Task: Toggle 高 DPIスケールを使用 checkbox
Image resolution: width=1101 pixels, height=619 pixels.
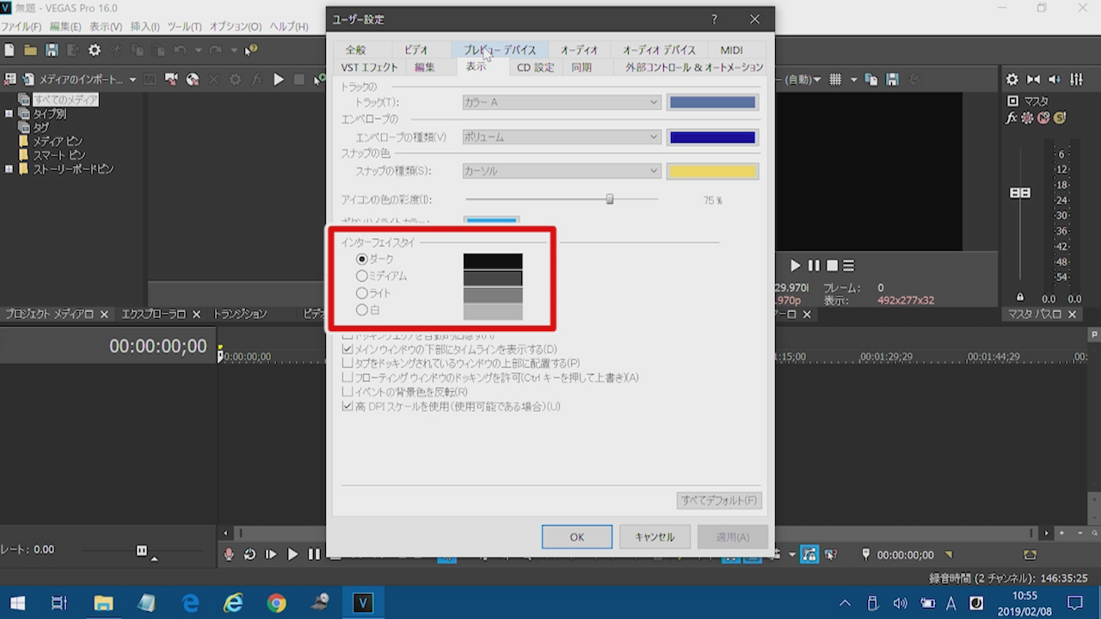Action: click(x=348, y=406)
